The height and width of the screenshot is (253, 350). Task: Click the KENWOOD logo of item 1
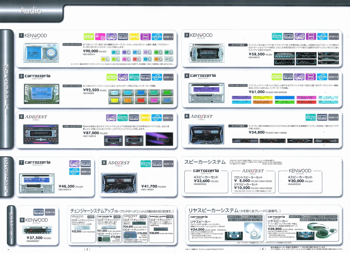36,35
